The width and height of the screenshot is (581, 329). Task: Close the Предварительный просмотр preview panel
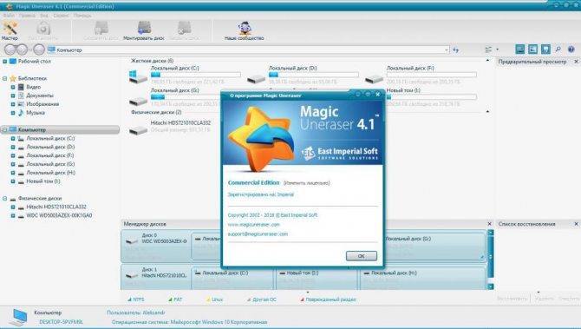click(576, 62)
